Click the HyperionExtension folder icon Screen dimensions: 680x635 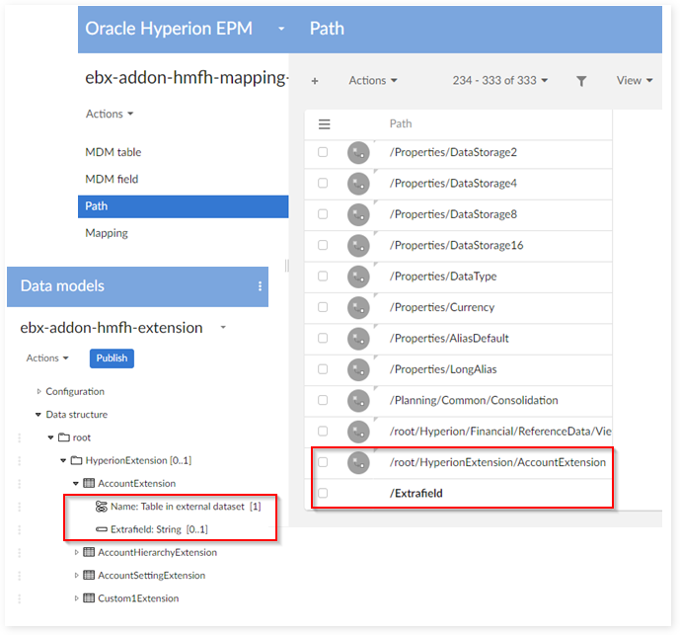(x=76, y=460)
